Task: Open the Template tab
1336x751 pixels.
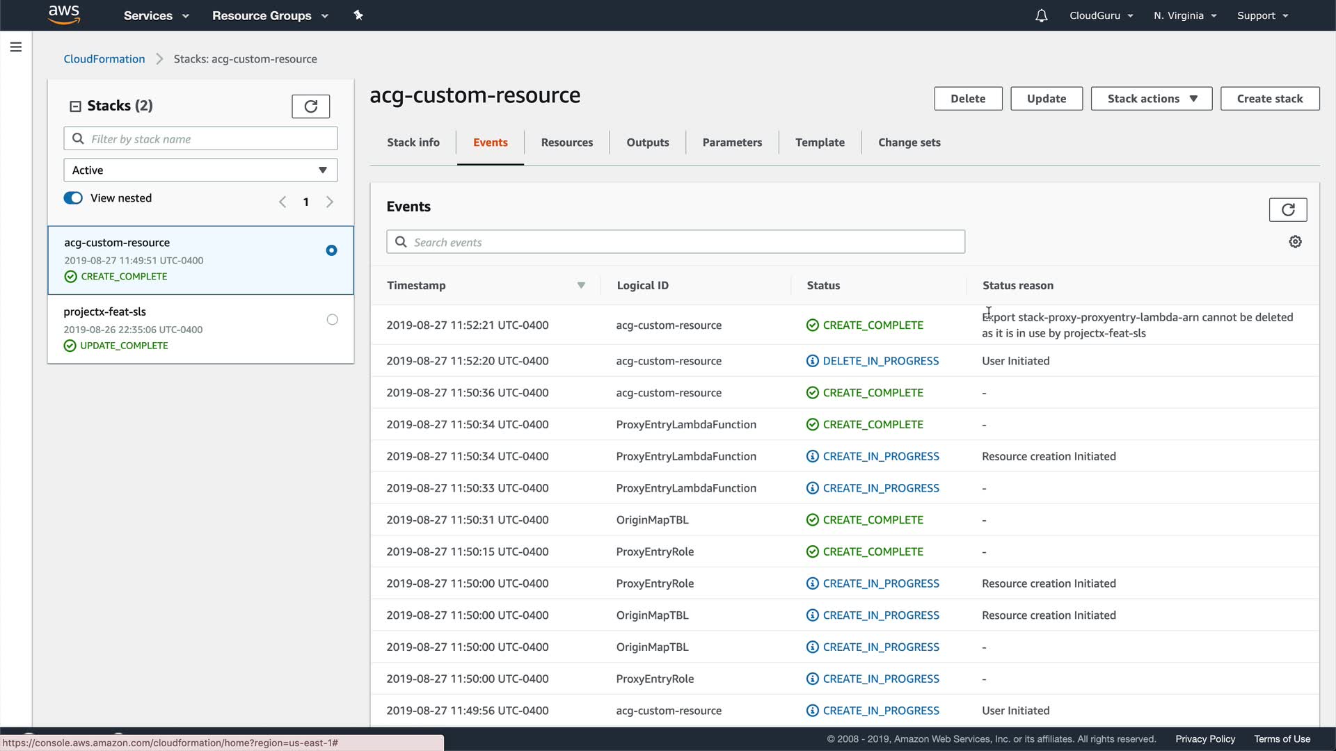Action: [820, 143]
